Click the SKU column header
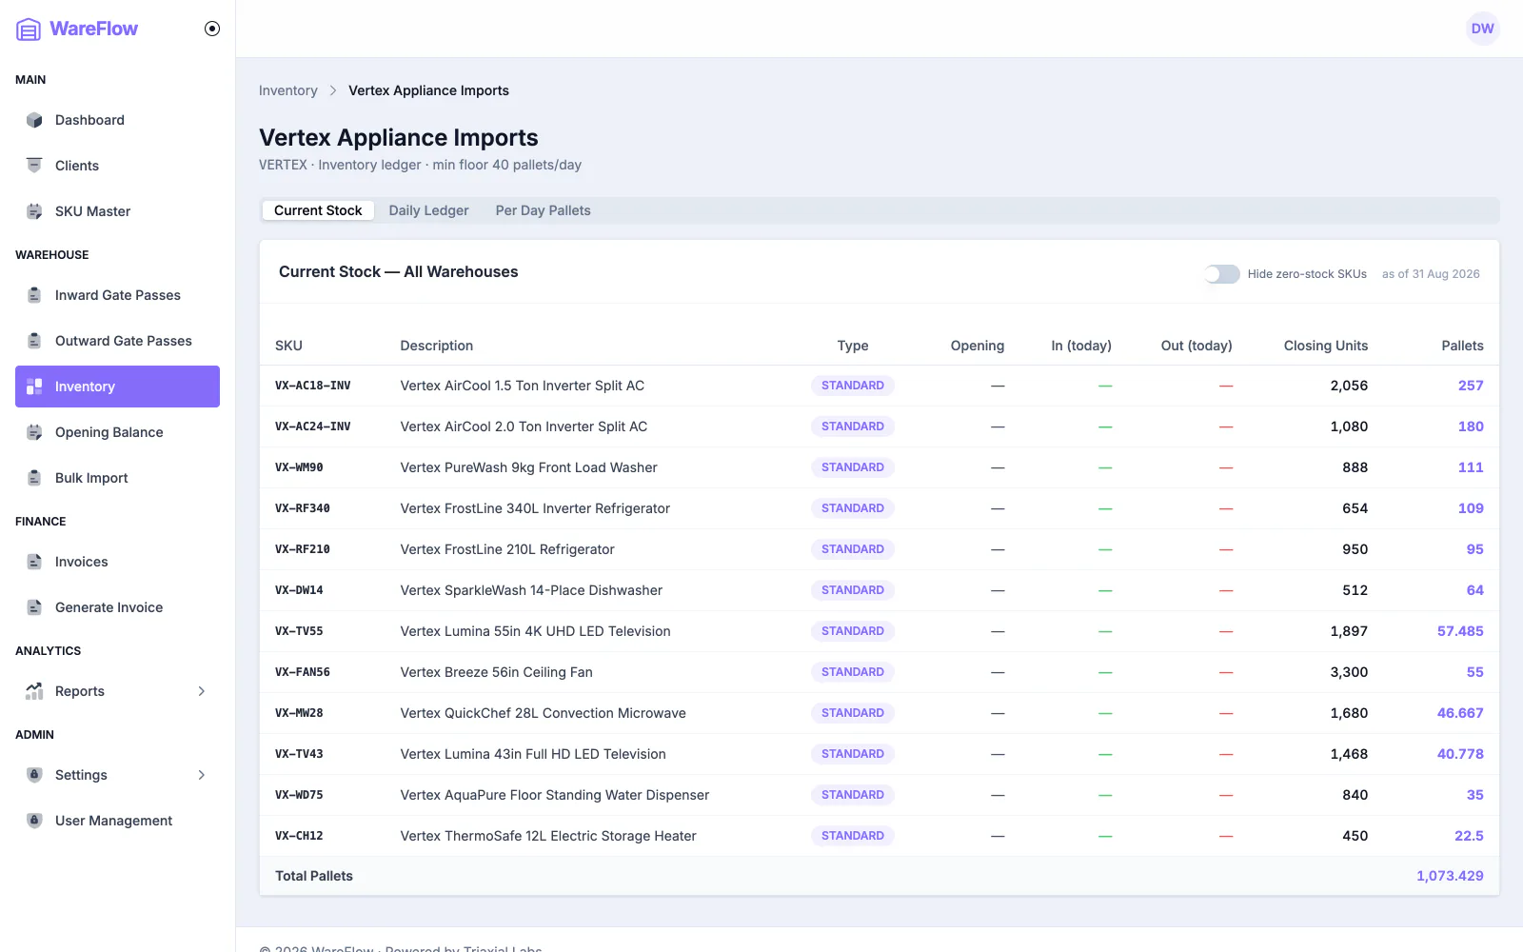This screenshot has height=952, width=1523. click(288, 346)
